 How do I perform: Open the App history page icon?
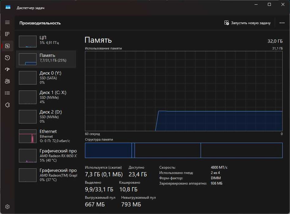tap(7, 58)
